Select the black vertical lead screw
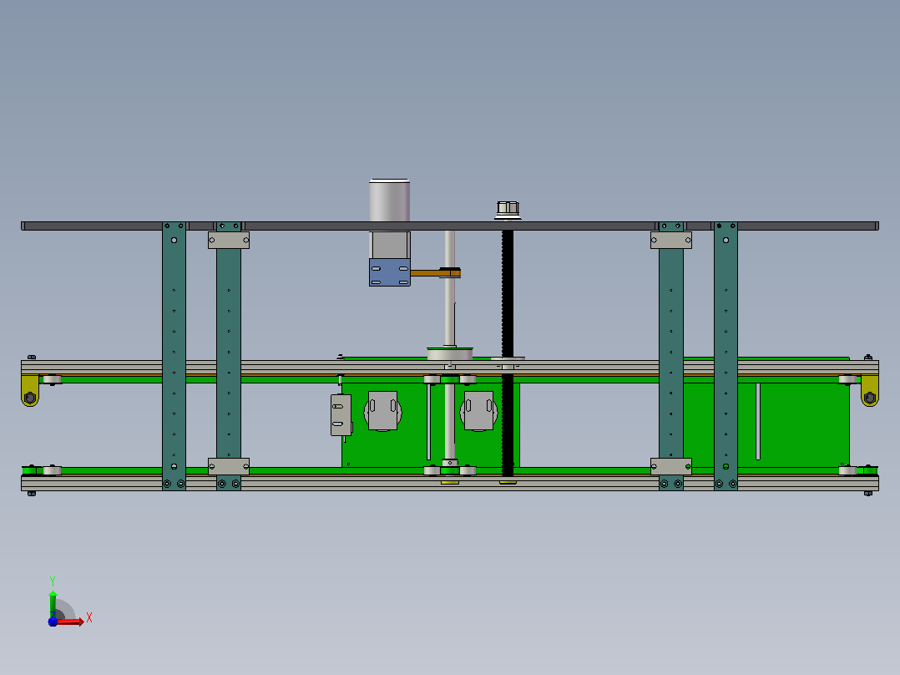The image size is (900, 675). pos(508,353)
